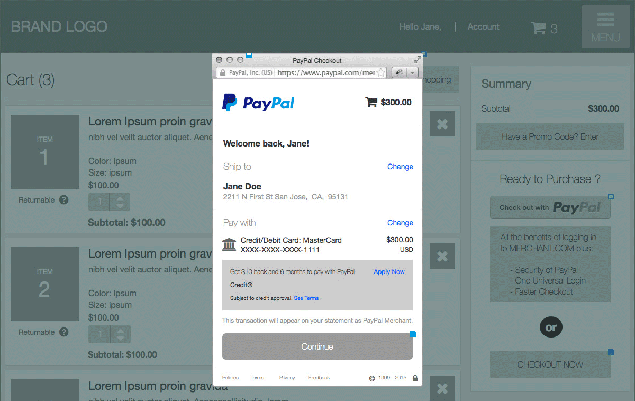Click the Returnable help icon on Item 1

pos(63,200)
